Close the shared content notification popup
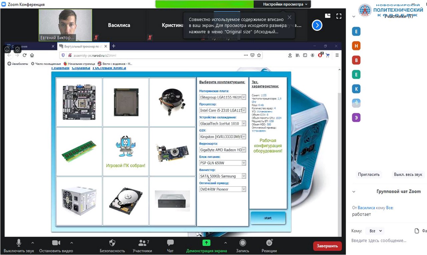 [x=289, y=17]
